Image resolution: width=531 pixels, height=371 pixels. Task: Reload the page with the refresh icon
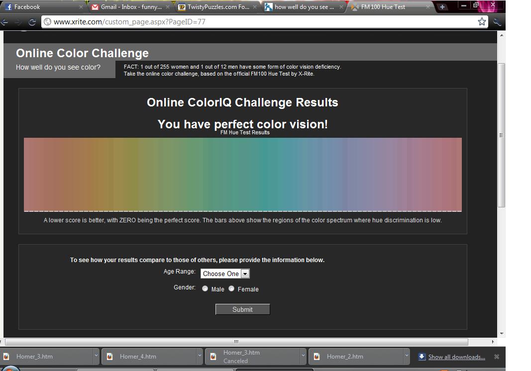[32, 22]
